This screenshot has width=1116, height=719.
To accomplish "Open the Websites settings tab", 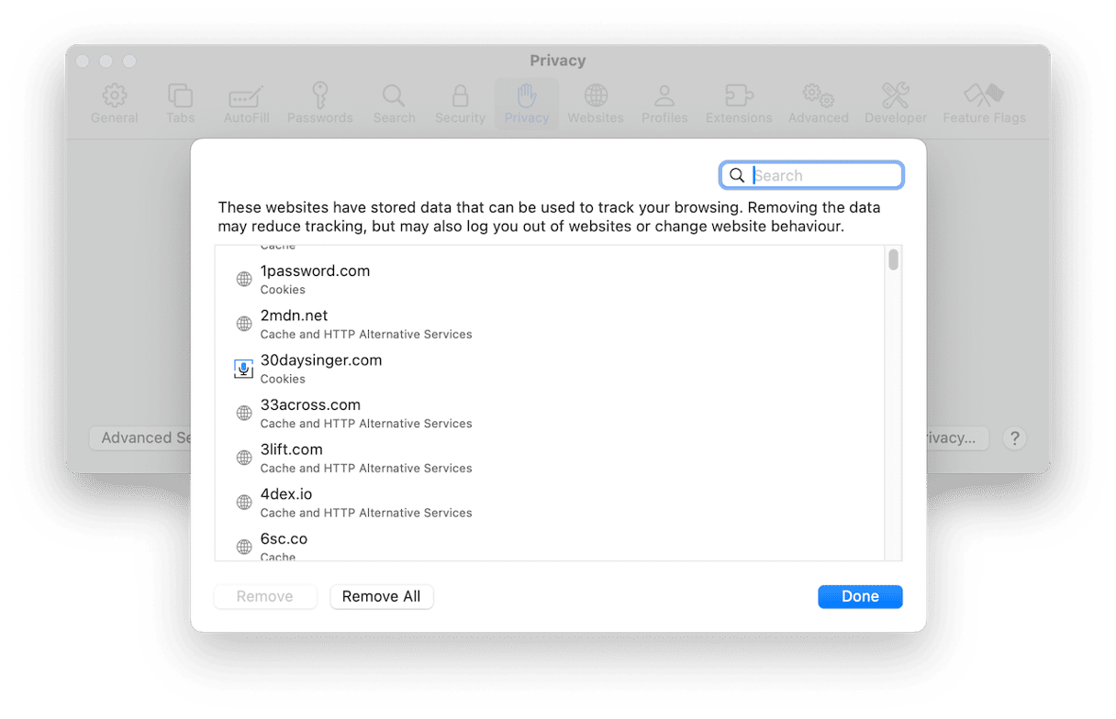I will 596,104.
